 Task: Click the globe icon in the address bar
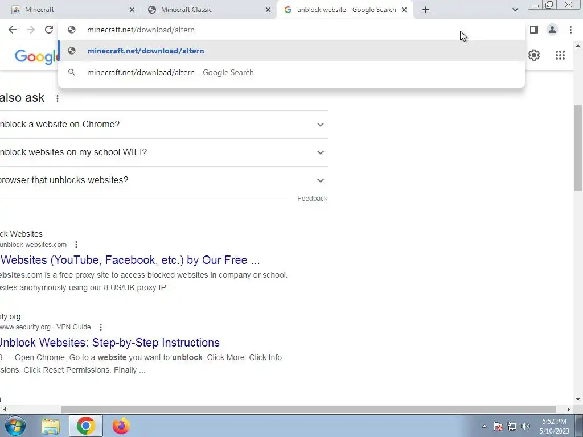click(72, 30)
